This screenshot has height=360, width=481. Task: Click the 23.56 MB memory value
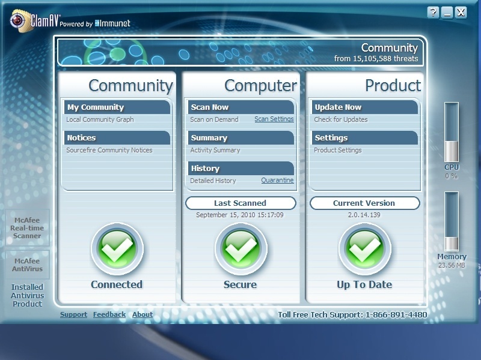pyautogui.click(x=452, y=265)
